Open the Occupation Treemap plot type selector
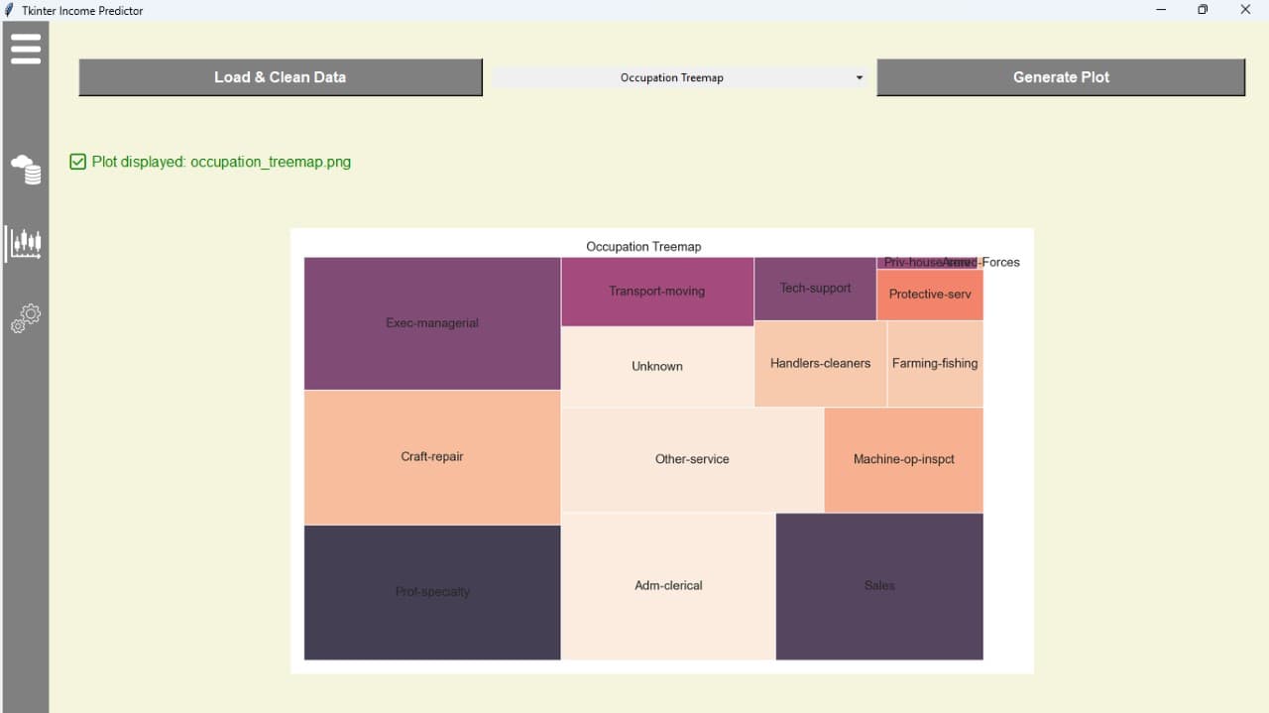Viewport: 1269px width, 713px height. pyautogui.click(x=680, y=77)
